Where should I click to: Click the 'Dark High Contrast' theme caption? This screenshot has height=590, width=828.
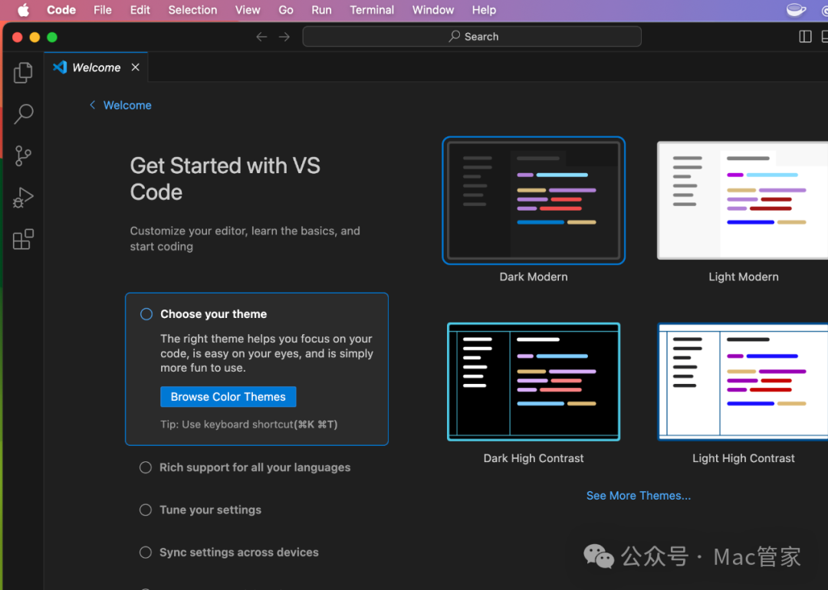(534, 458)
